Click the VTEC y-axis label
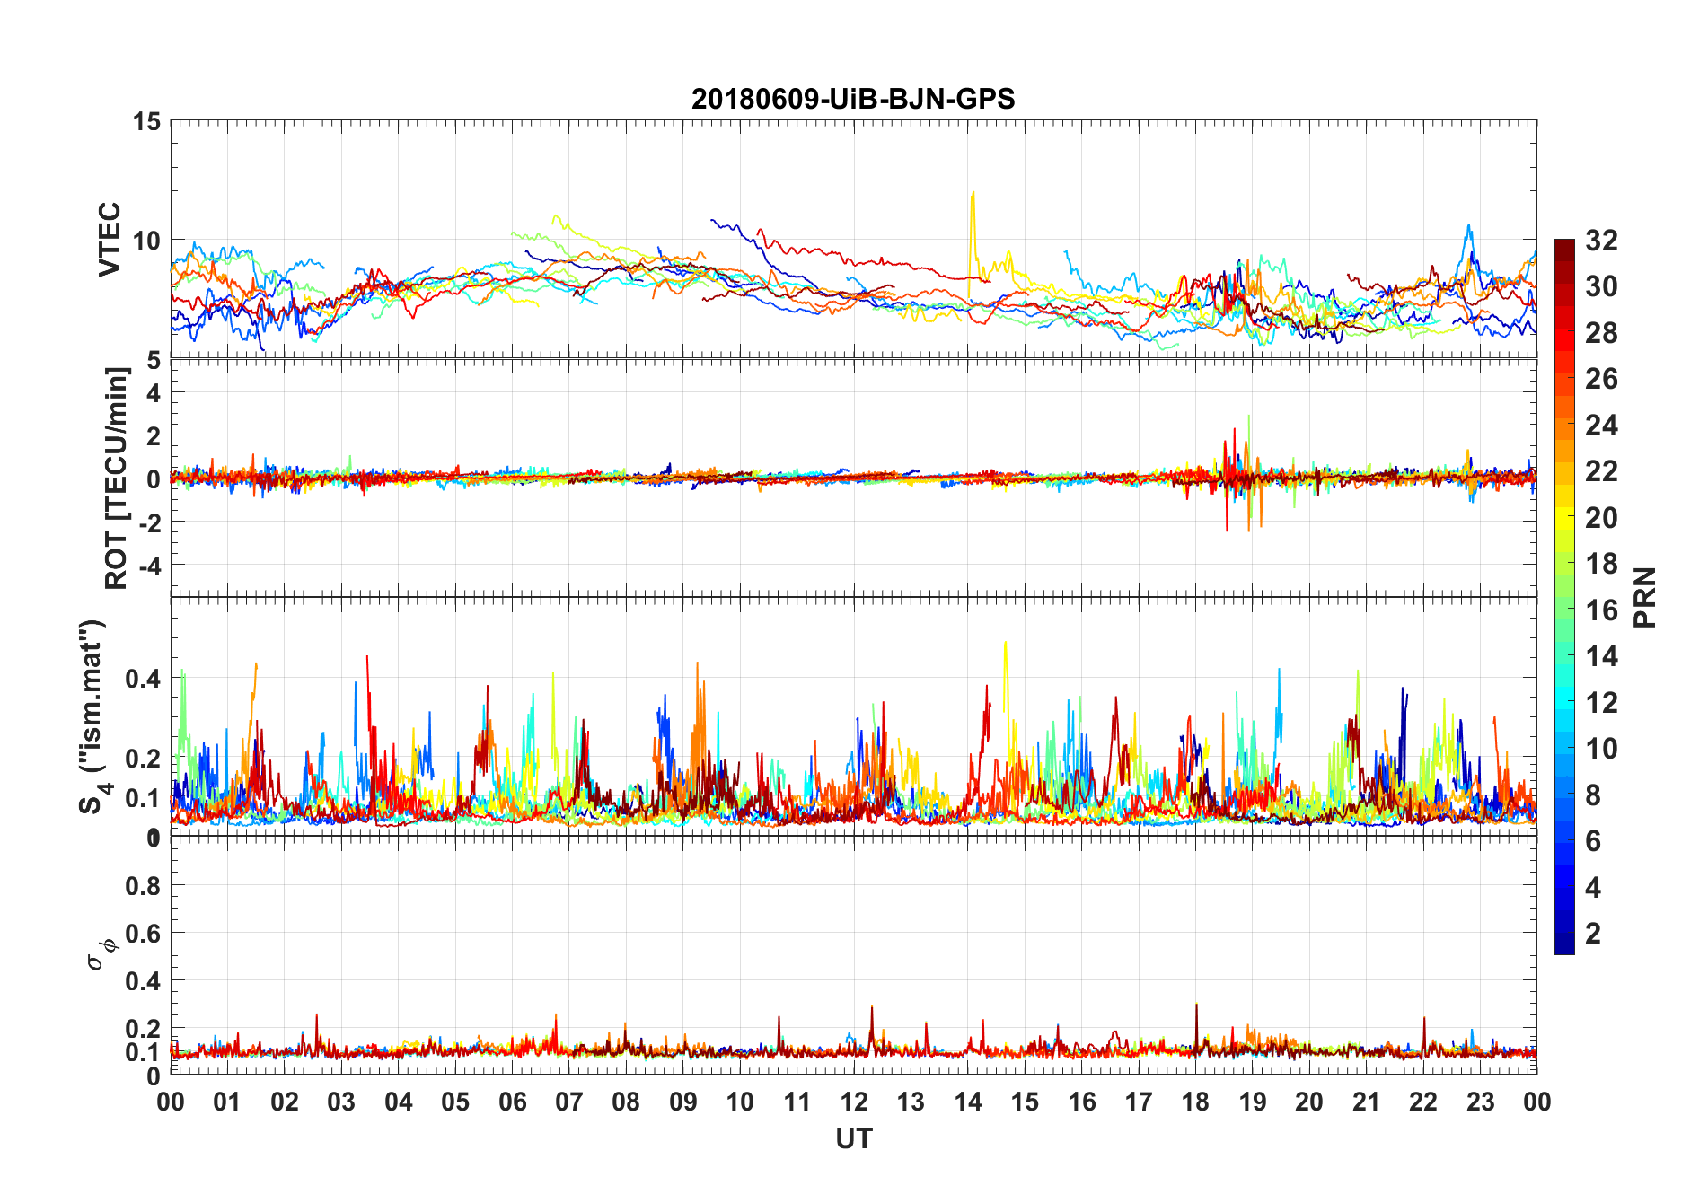1708x1194 pixels. (x=110, y=240)
